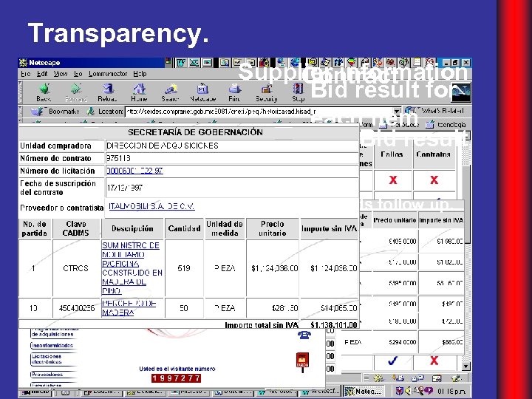Select the Fallos column header
This screenshot has height=399, width=532.
[392, 154]
